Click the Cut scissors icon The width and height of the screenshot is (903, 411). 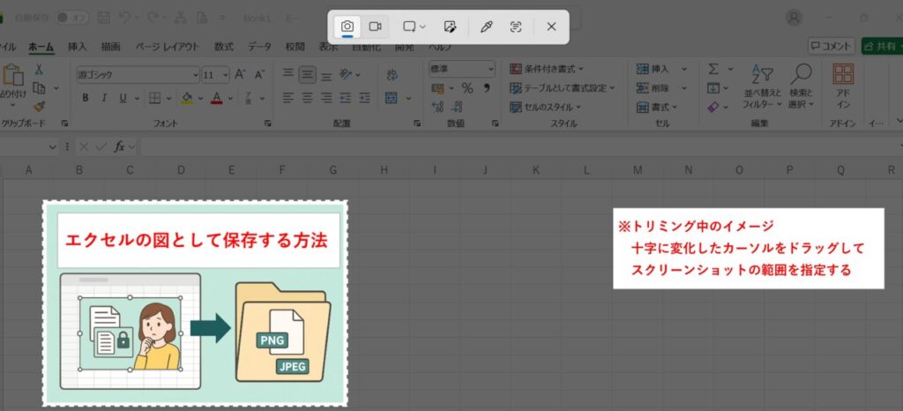pyautogui.click(x=39, y=70)
